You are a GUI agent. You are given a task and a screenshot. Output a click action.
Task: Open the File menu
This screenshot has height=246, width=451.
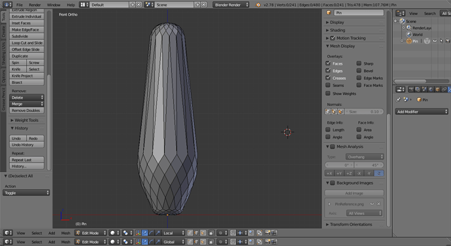[19, 5]
